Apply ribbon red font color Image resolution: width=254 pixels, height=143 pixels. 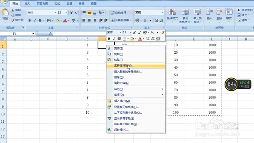(x=65, y=21)
